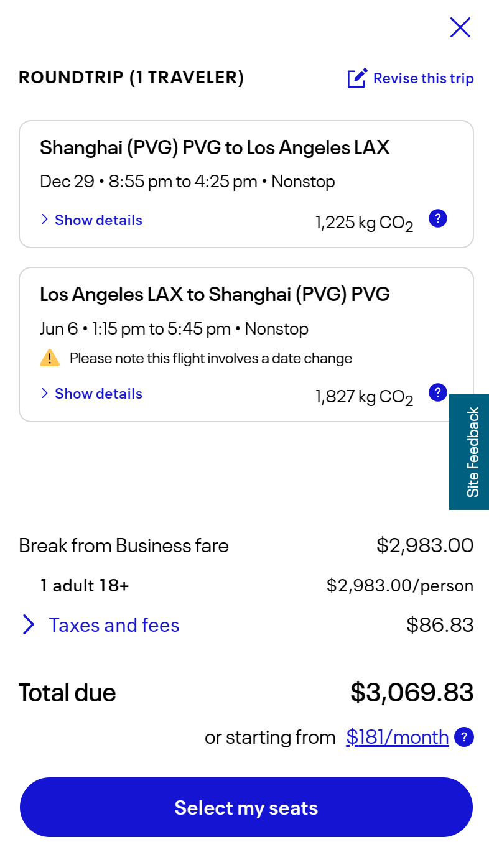
Task: Click the 1,827 kg CO2 emissions value
Action: pos(364,397)
